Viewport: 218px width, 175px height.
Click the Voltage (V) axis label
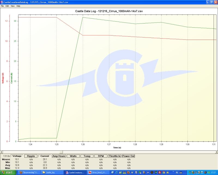pos(3,78)
